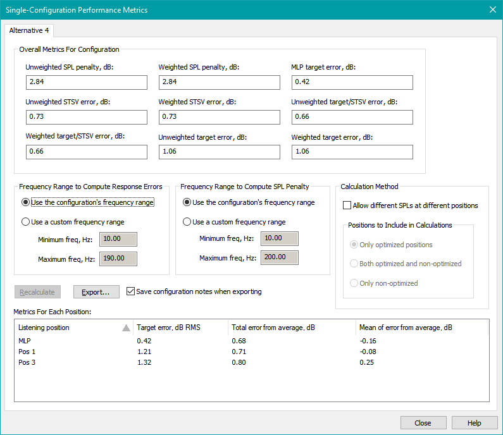
Task: Click SPL Penalty minimum freq field 10.00
Action: pyautogui.click(x=280, y=238)
